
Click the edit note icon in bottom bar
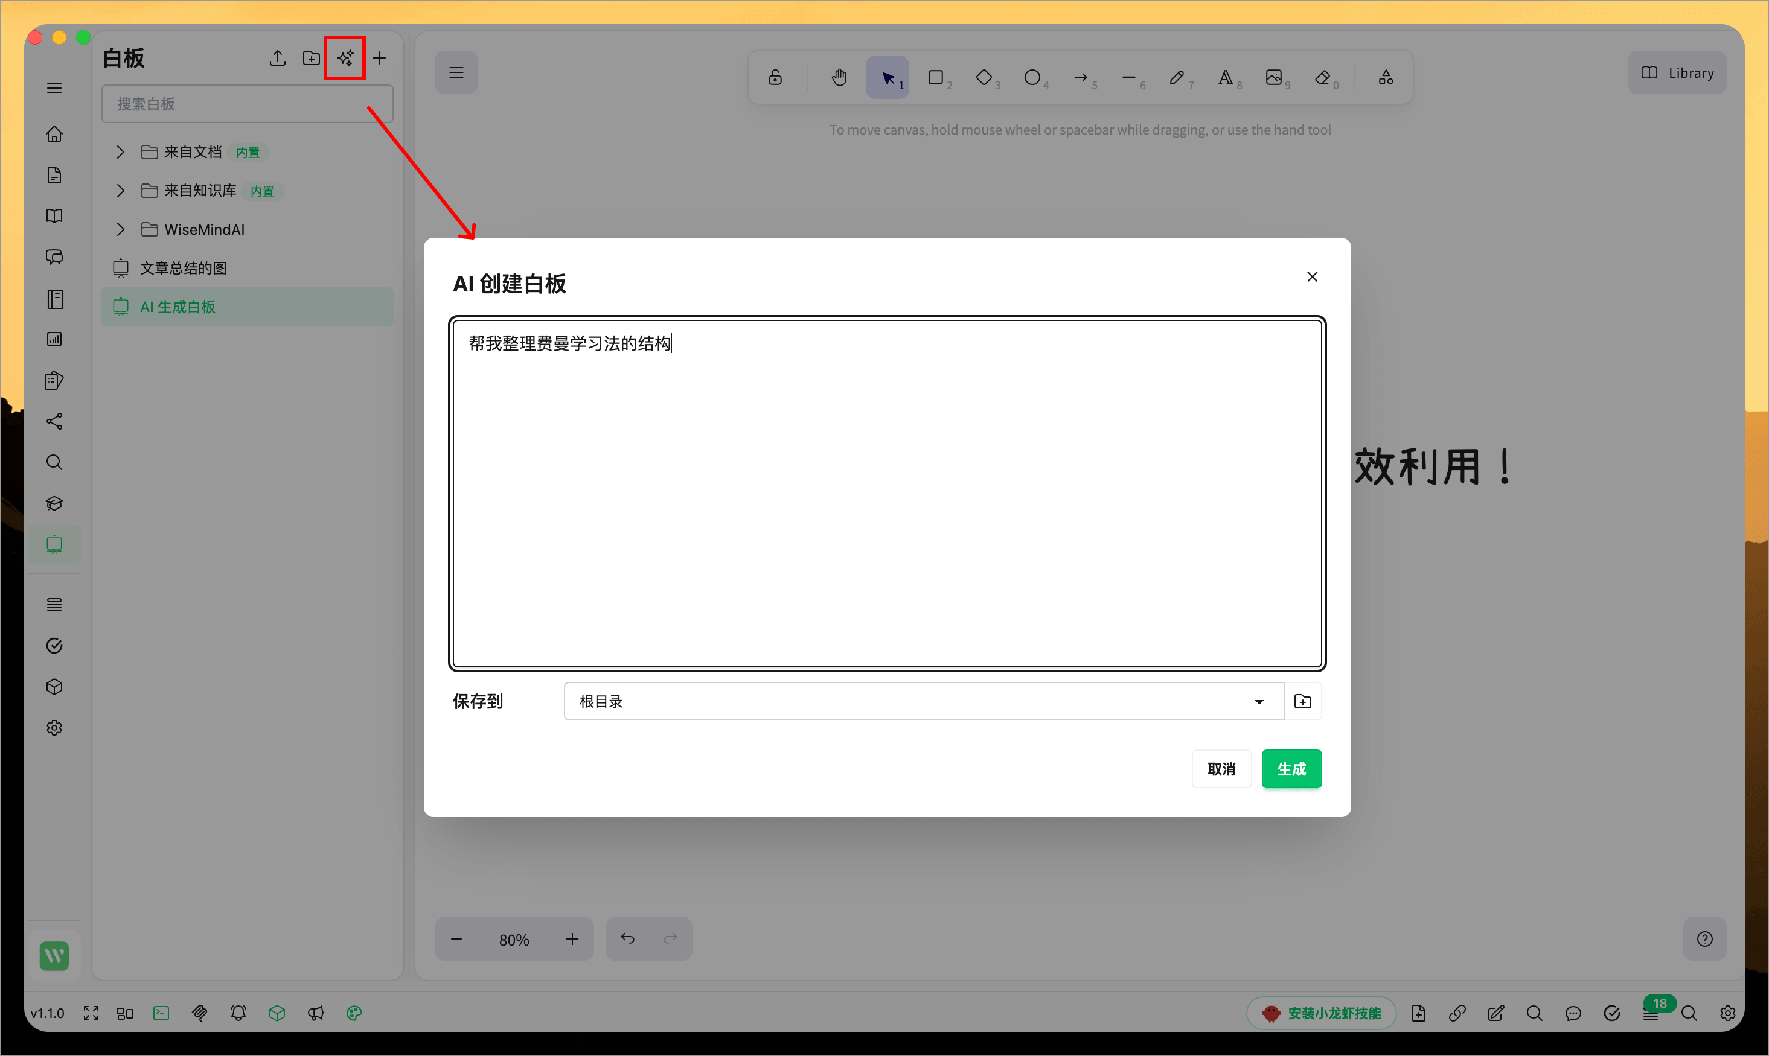(1495, 1013)
